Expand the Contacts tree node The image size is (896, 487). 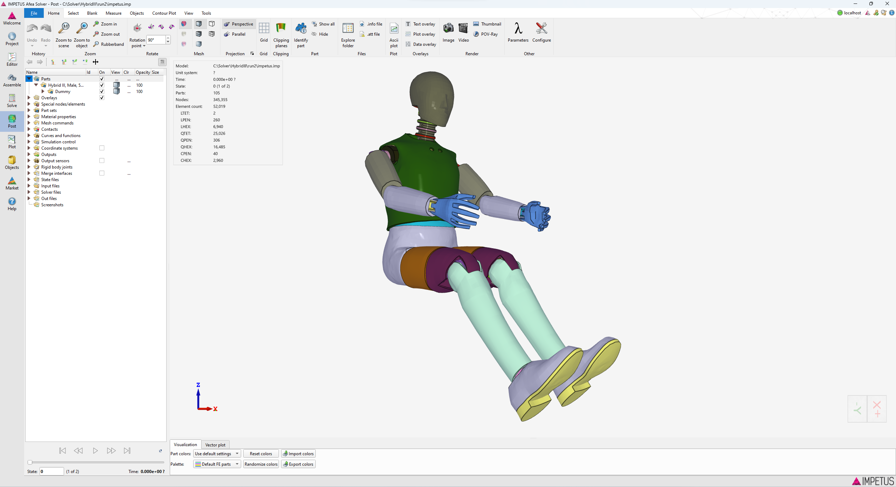(x=29, y=129)
